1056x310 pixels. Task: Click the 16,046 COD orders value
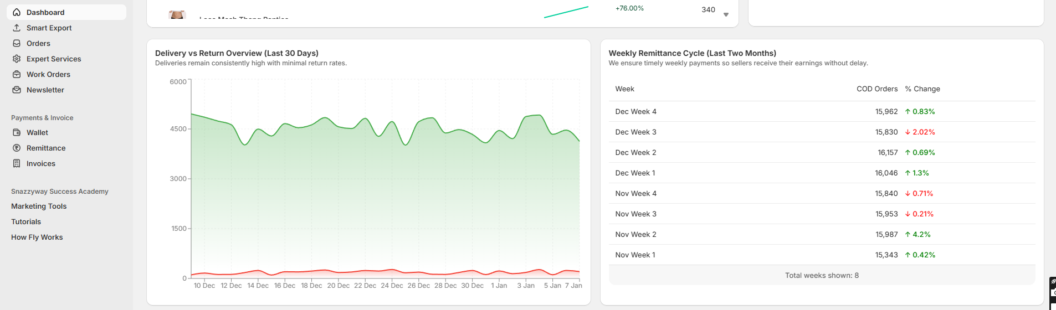click(886, 173)
